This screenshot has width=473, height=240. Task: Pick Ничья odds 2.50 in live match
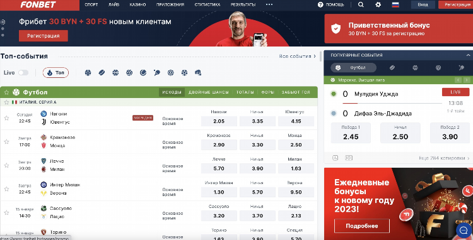pos(400,133)
